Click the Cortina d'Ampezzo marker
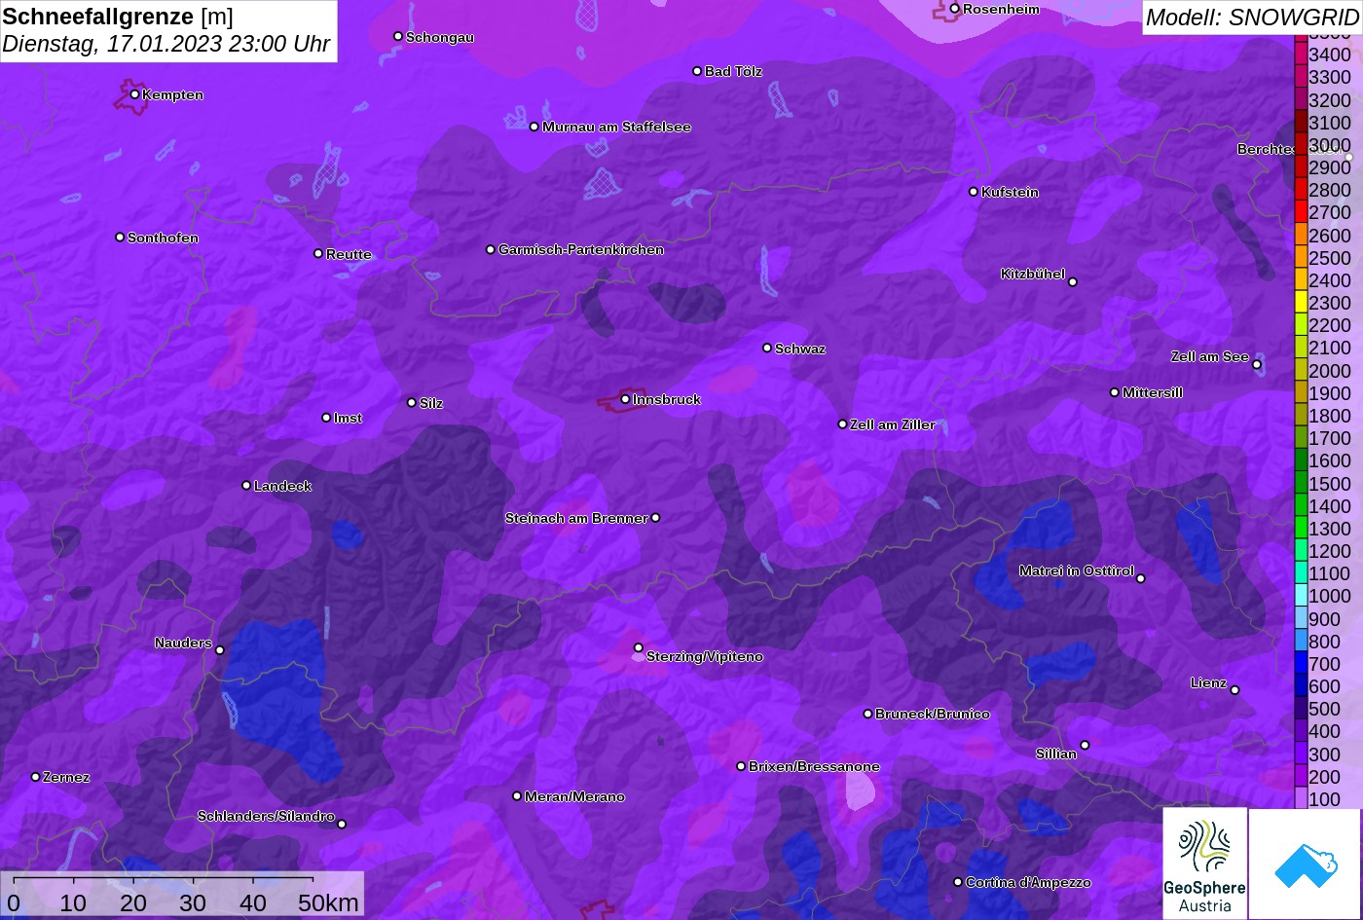The width and height of the screenshot is (1363, 920). point(958,882)
